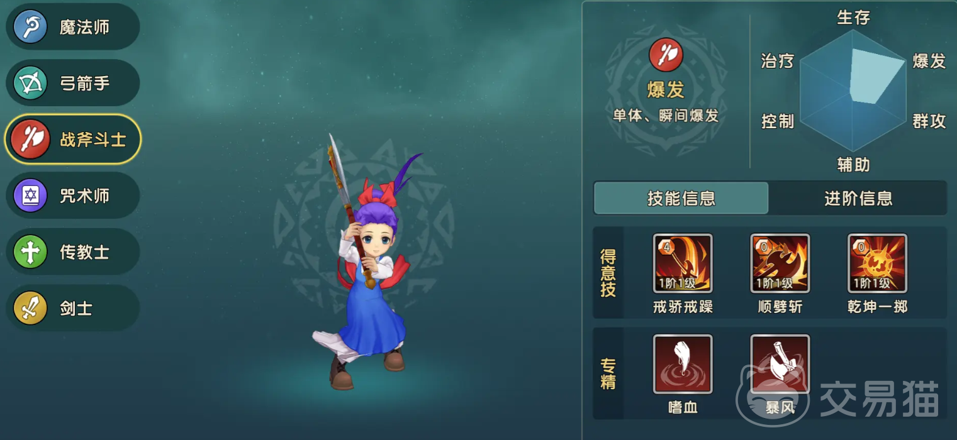Open the 暴风 specialization icon
The image size is (957, 440).
pyautogui.click(x=780, y=364)
